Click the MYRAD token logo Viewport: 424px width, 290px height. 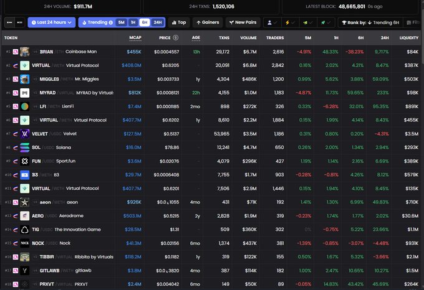click(24, 93)
